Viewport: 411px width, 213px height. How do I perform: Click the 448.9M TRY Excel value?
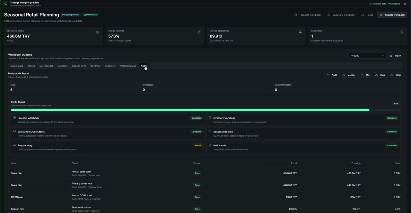click(x=290, y=185)
